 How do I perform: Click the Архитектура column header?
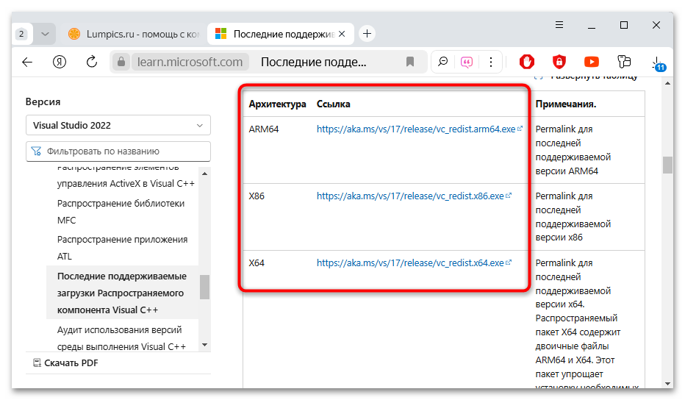[x=277, y=104]
